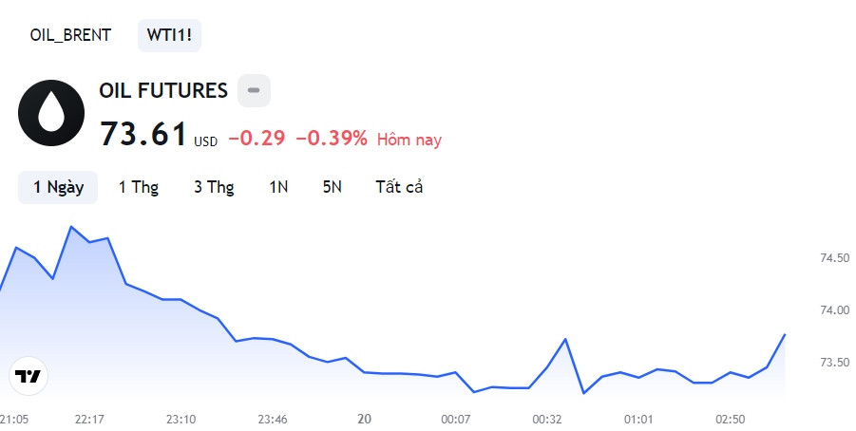Open the OIL FUTURES title link

[x=163, y=90]
